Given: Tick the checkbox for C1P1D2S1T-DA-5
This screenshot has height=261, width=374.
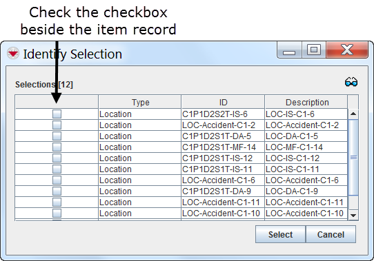Looking at the screenshot, I should click(57, 136).
